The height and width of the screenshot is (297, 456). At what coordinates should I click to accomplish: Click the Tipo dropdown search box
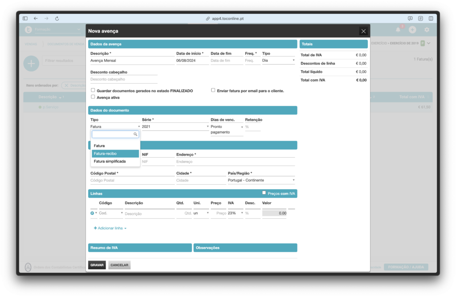[115, 134]
